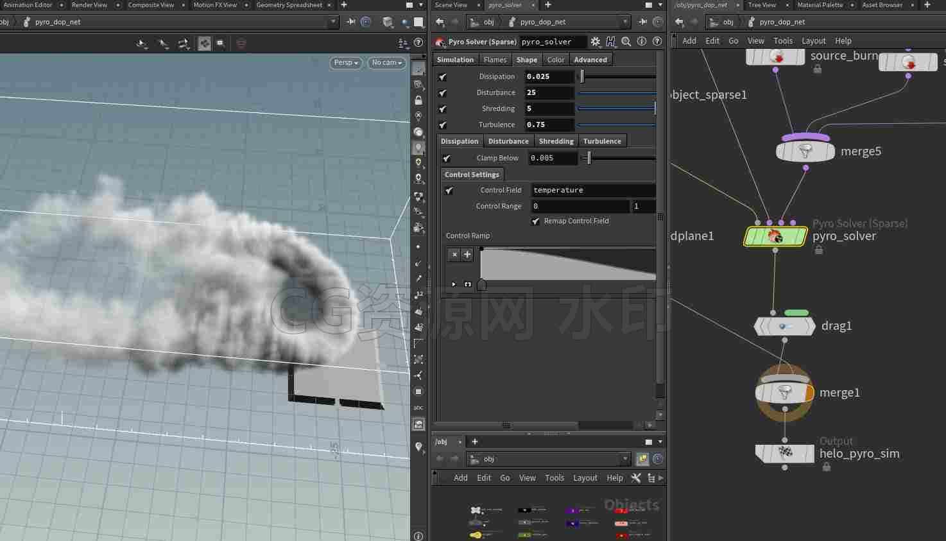This screenshot has width=946, height=541.
Task: Expand the /obj tab dropdown arrow
Action: tap(460, 442)
